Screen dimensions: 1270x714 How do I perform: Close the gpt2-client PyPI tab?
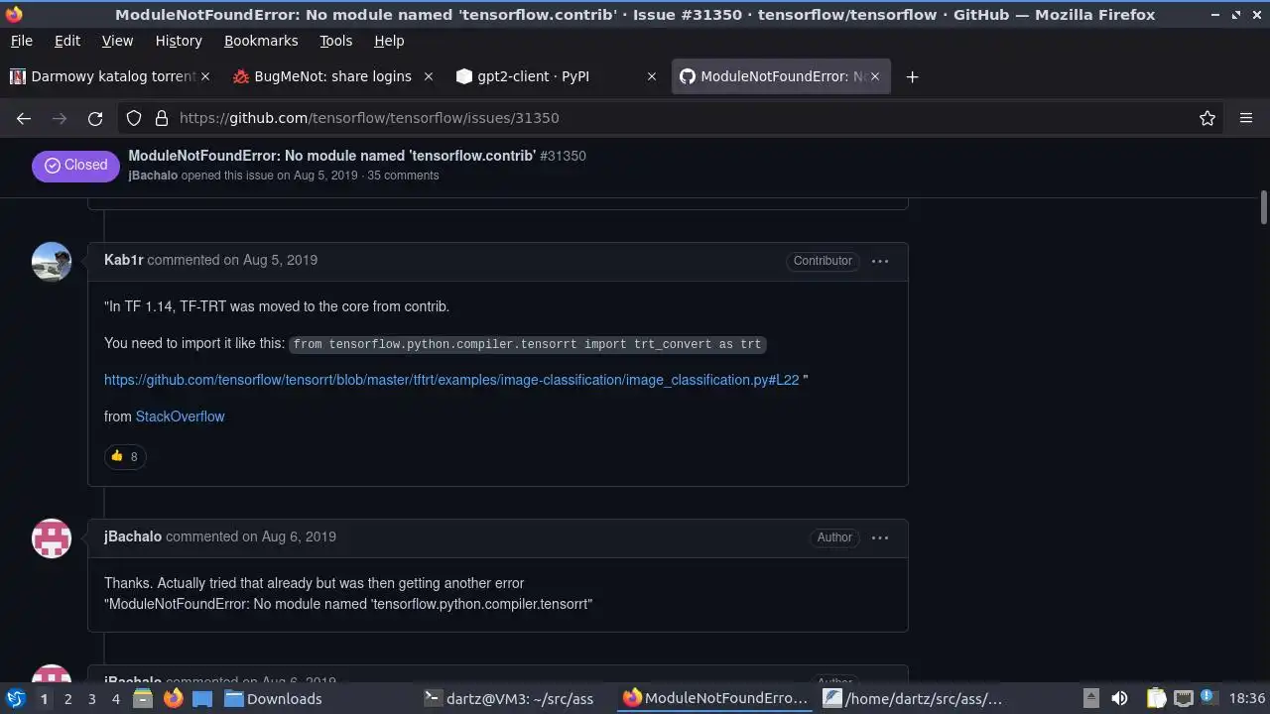pos(652,76)
